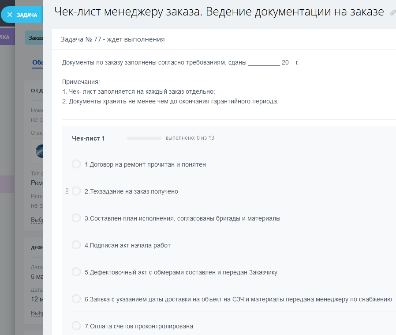Close the task panel with Задача button

pos(22,15)
